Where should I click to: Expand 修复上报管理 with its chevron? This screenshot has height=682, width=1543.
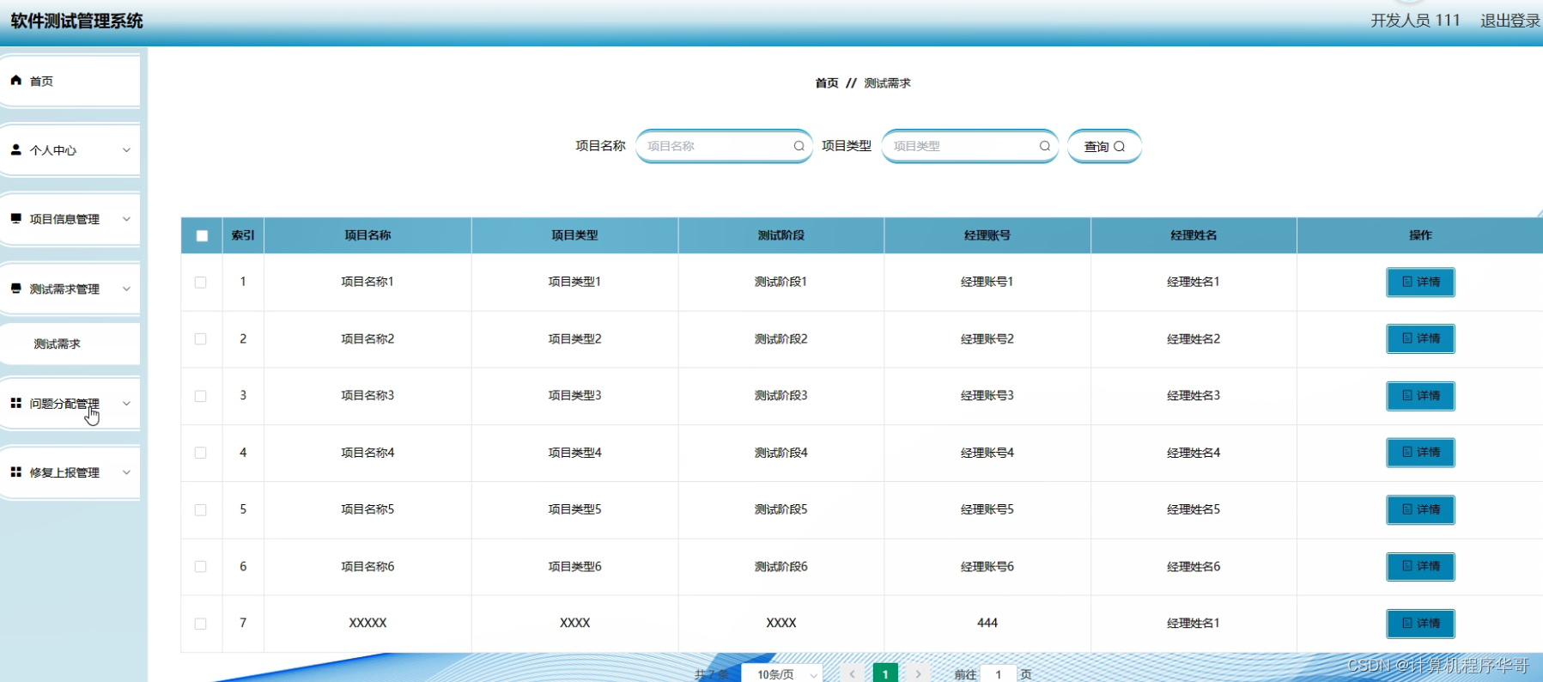(x=126, y=472)
